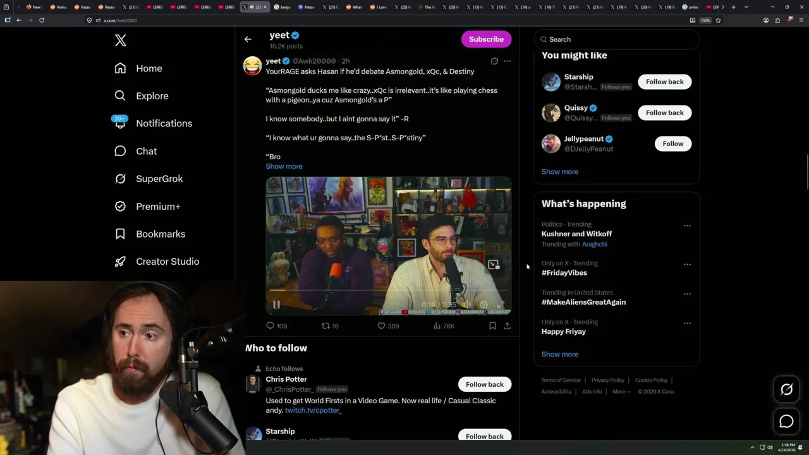
Task: Go to Home in the sidebar
Action: coord(138,68)
